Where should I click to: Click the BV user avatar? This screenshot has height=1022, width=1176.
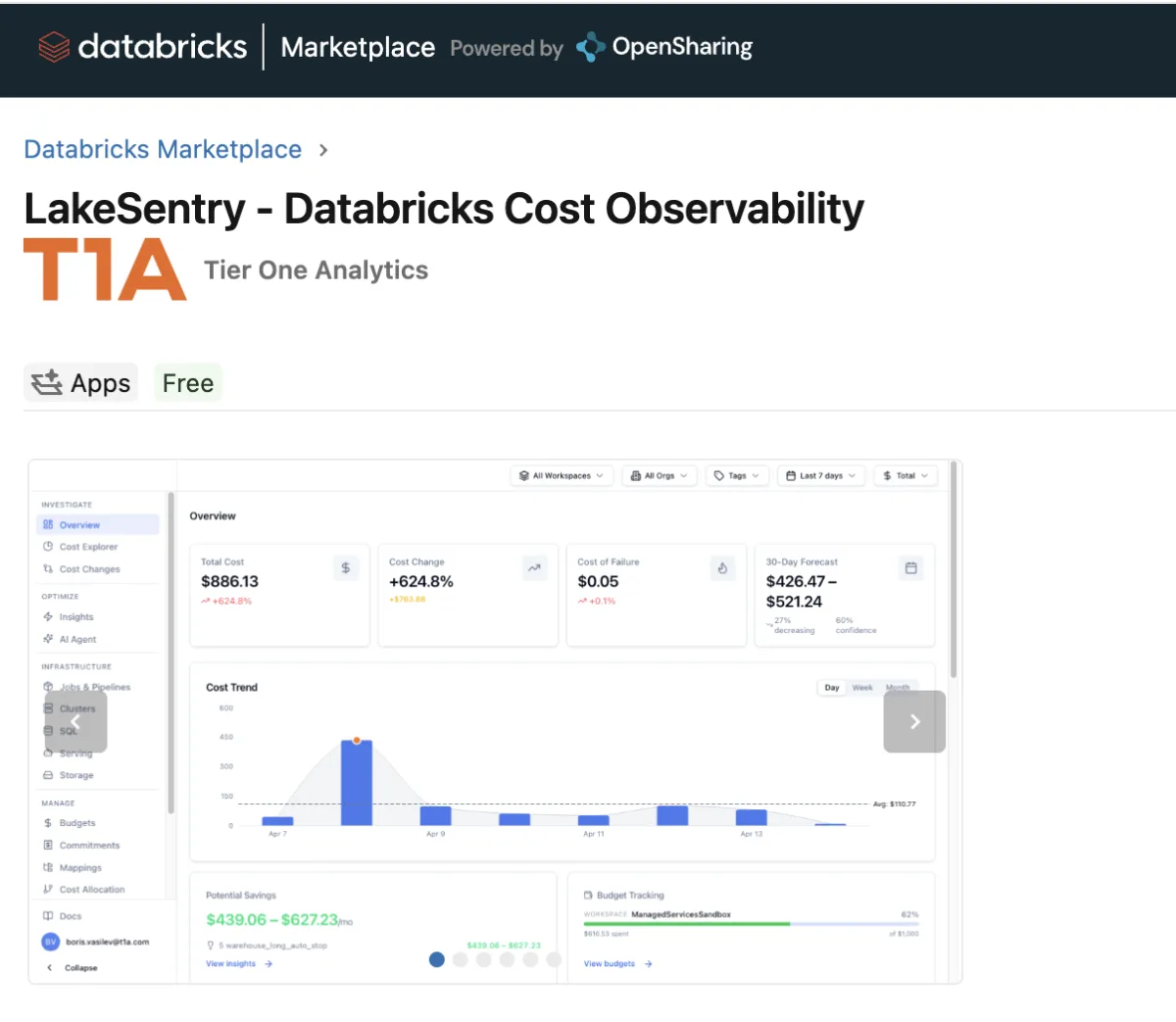click(51, 942)
